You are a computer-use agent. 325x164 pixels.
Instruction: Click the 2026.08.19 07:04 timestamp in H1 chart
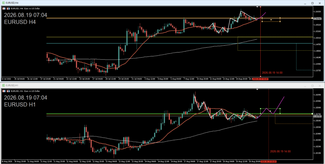(x=25, y=98)
